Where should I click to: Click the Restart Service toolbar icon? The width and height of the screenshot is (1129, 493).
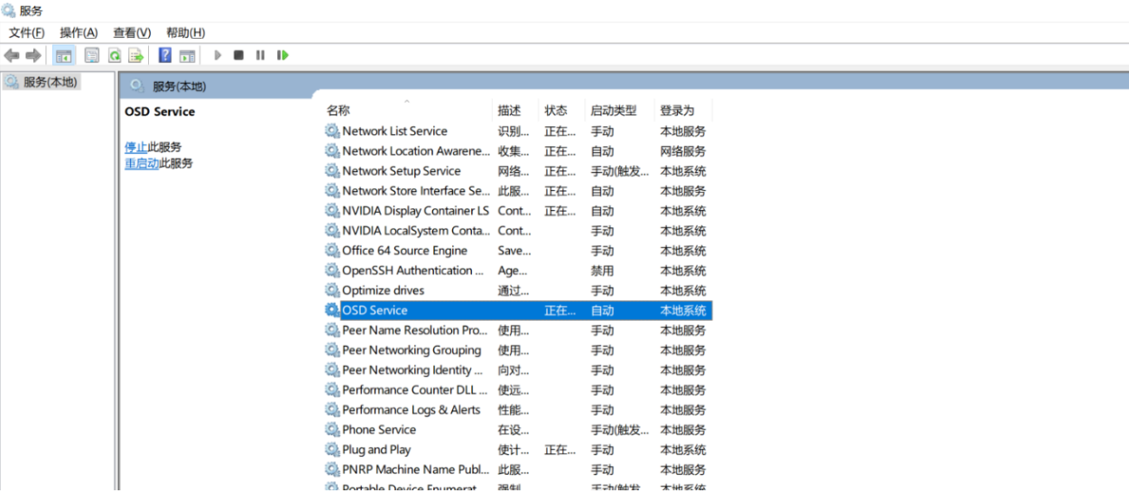282,56
